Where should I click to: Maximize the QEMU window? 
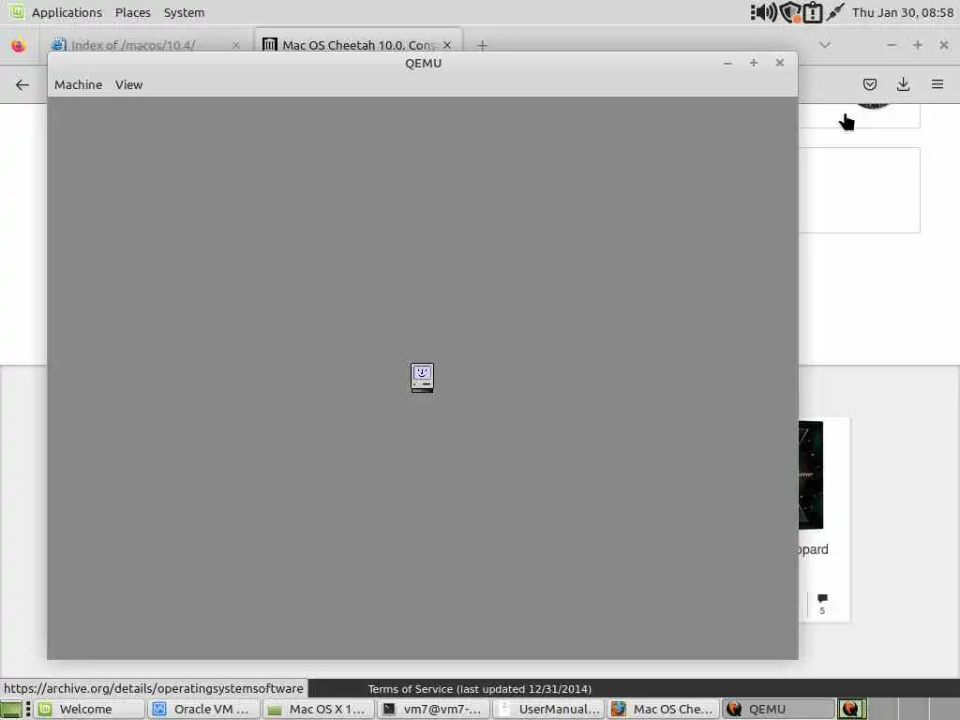[754, 63]
